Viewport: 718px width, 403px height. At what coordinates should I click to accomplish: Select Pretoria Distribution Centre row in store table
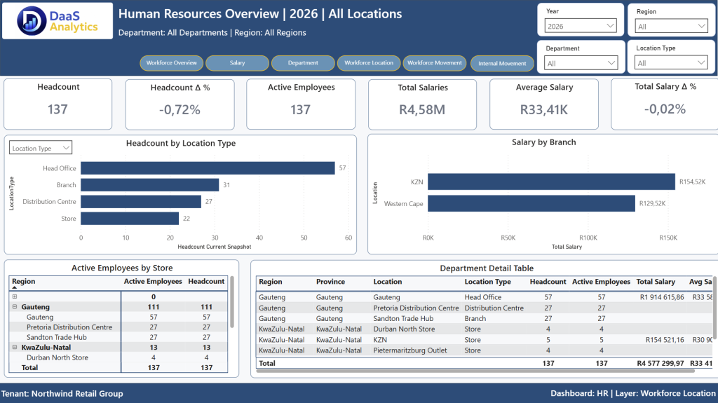pyautogui.click(x=118, y=327)
